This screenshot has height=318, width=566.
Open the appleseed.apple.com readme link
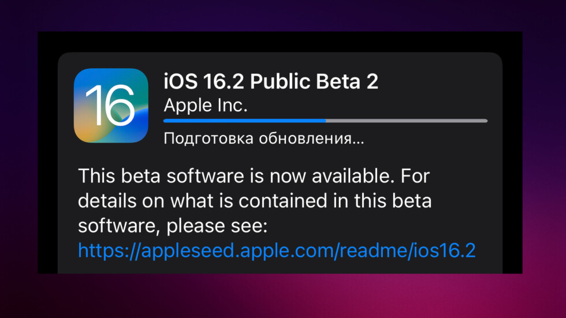point(277,250)
